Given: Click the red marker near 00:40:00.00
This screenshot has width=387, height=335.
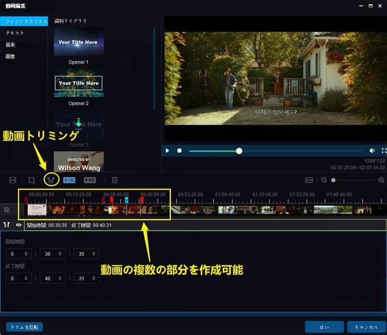Looking at the screenshot, I should point(142,200).
